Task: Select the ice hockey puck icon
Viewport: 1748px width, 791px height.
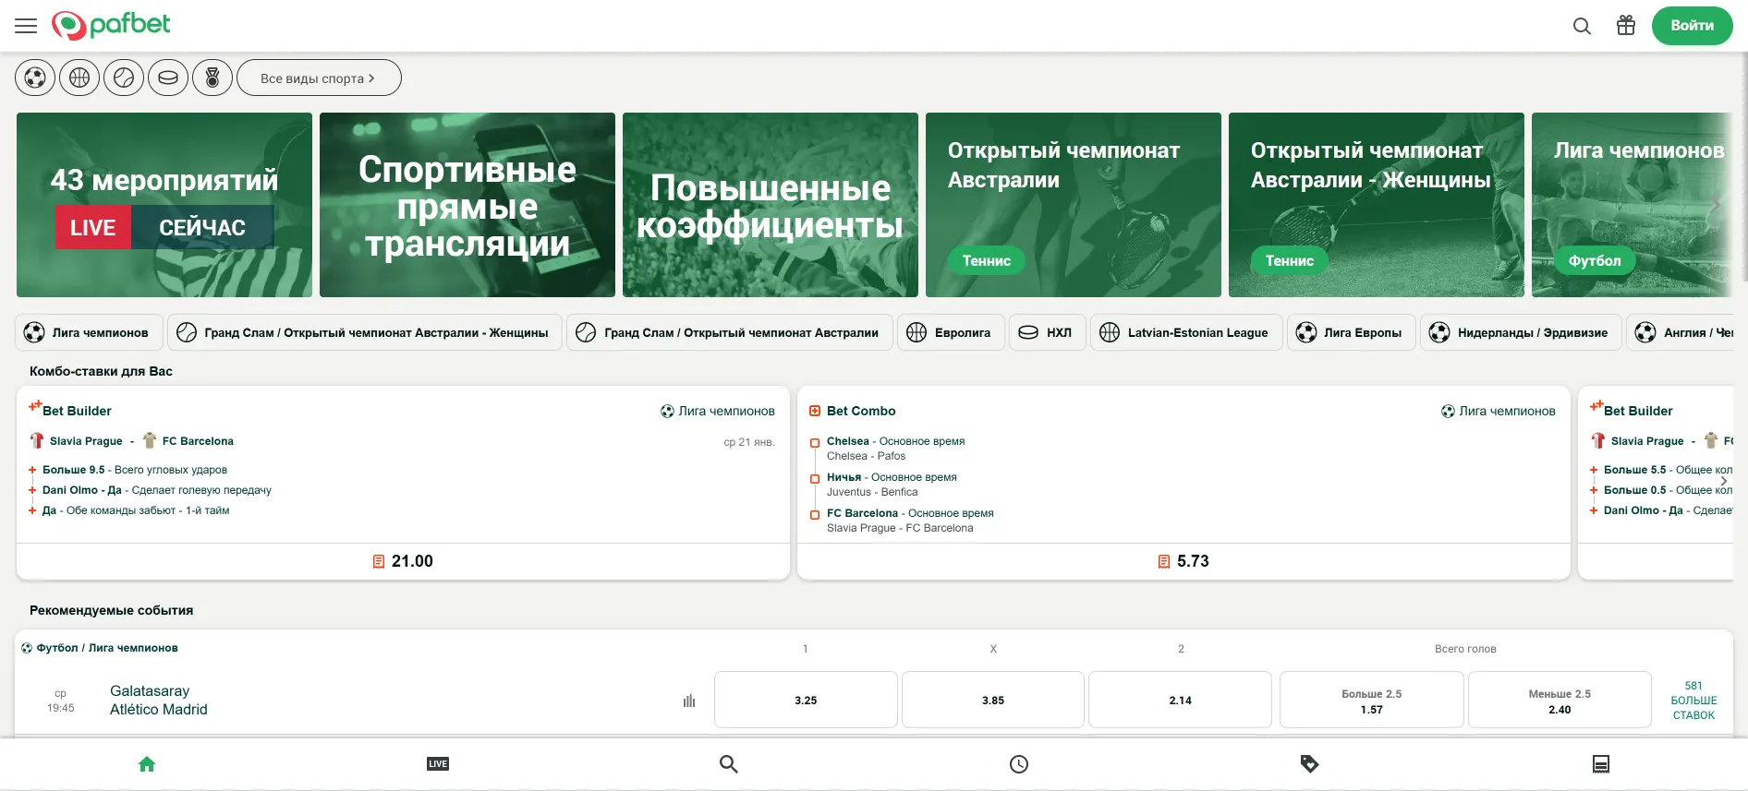Action: [x=168, y=78]
